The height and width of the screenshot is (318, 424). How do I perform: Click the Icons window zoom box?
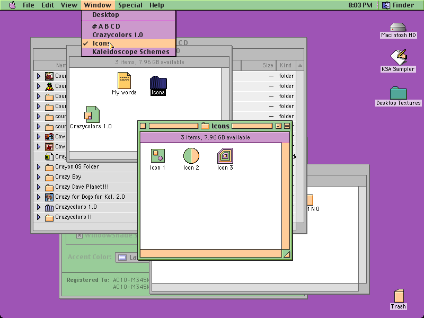(279, 126)
